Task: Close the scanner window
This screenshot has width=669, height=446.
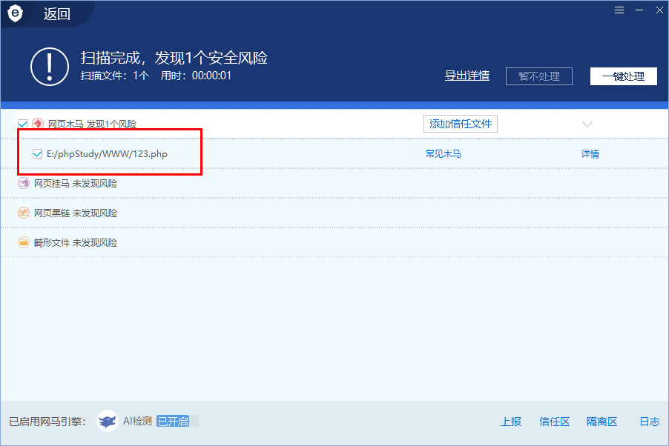Action: pyautogui.click(x=659, y=10)
